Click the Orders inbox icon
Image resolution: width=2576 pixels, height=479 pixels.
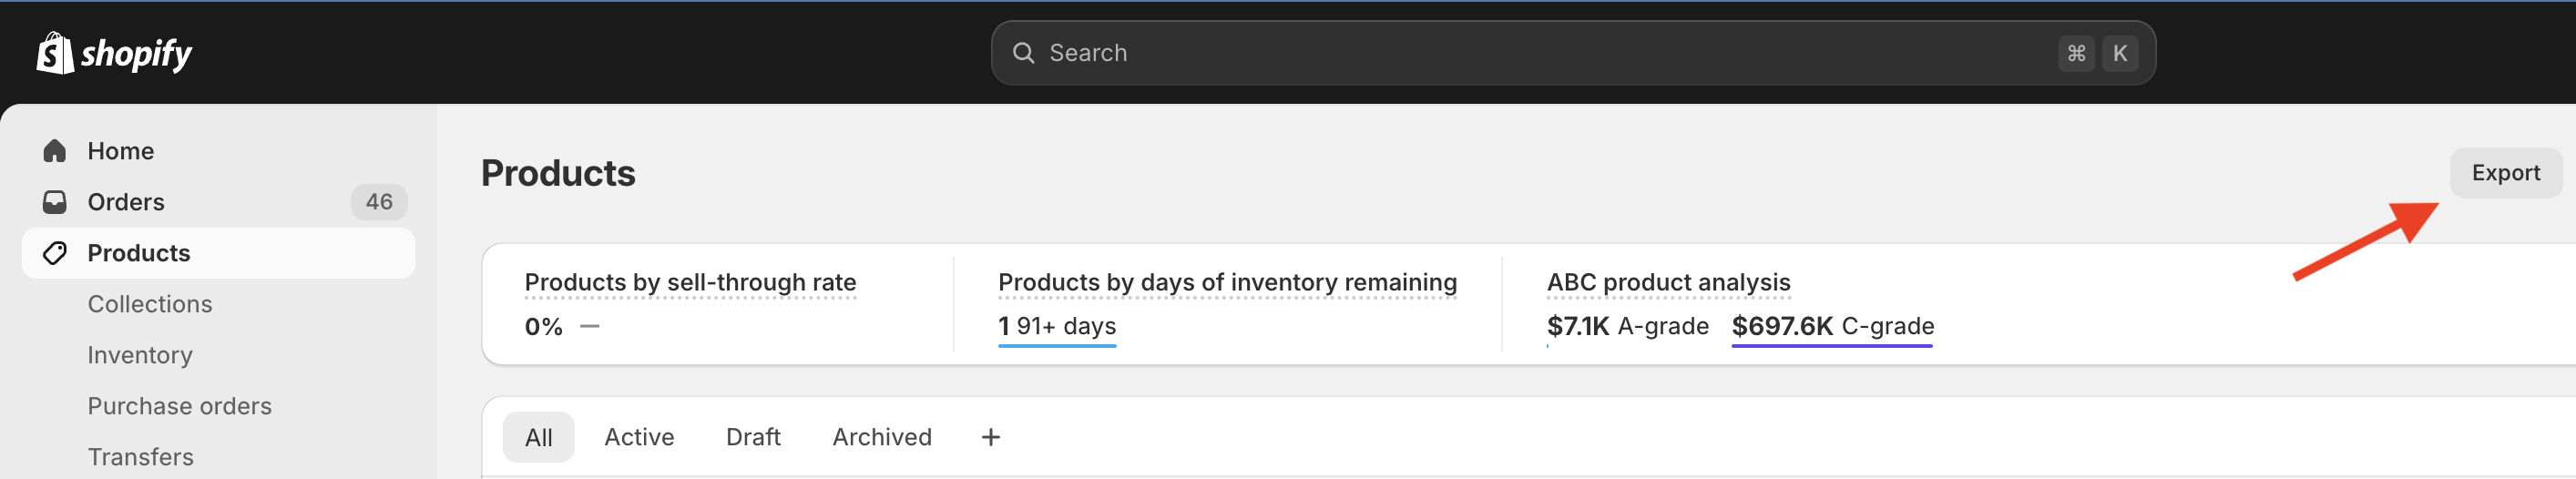click(55, 202)
